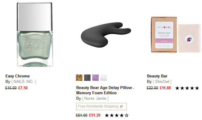Select the leopard print colour swatch

(x=79, y=78)
